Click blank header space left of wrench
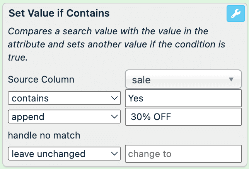The height and width of the screenshot is (169, 249). pyautogui.click(x=166, y=14)
